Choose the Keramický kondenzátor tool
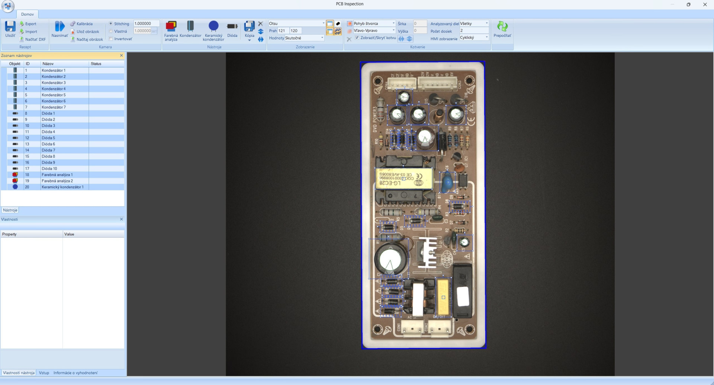714x385 pixels. (x=213, y=26)
